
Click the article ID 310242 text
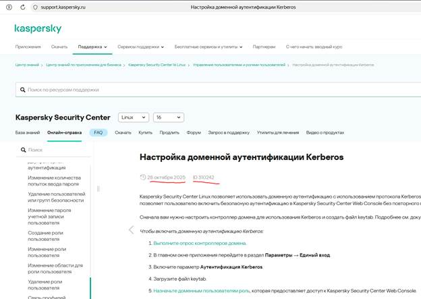point(204,178)
